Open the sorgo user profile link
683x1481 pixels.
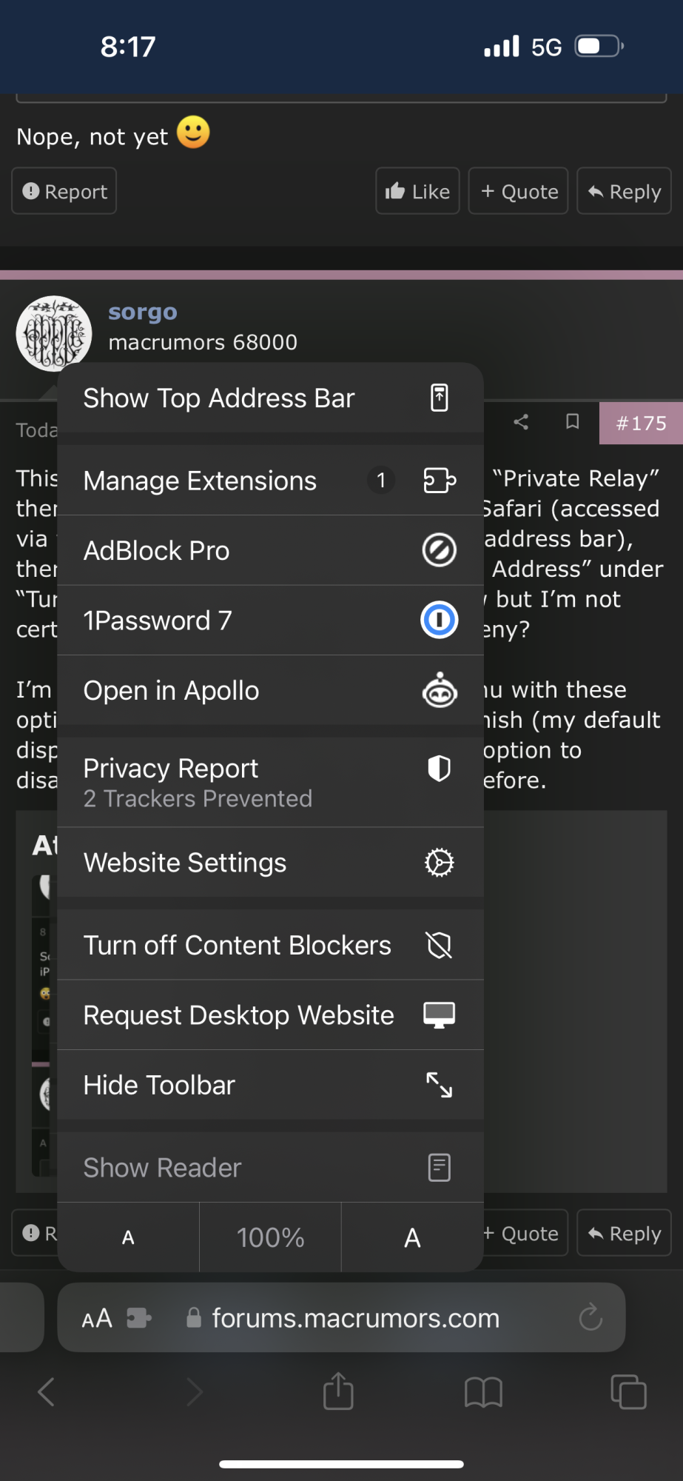coord(143,312)
